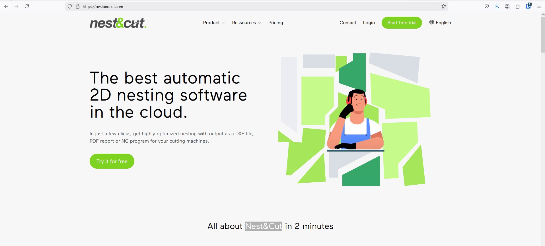
Task: Click the nest&cut logo
Action: tap(118, 23)
